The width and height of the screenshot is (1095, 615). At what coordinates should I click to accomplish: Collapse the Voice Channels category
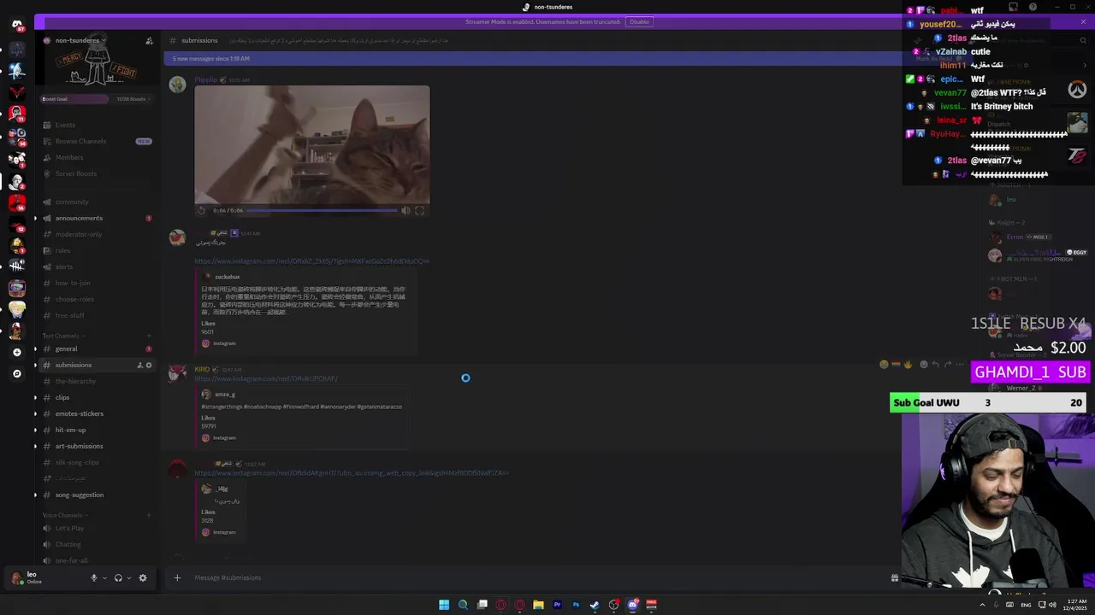coord(63,515)
